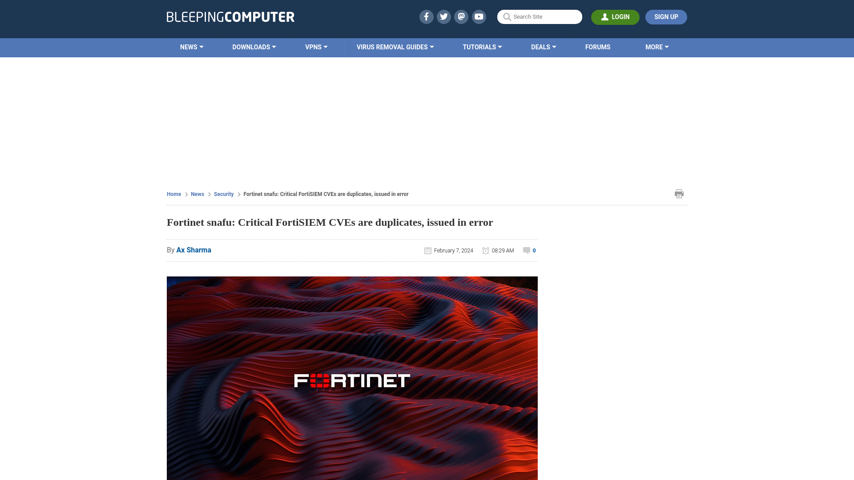The height and width of the screenshot is (480, 854).
Task: Click the LOGIN button
Action: (x=615, y=17)
